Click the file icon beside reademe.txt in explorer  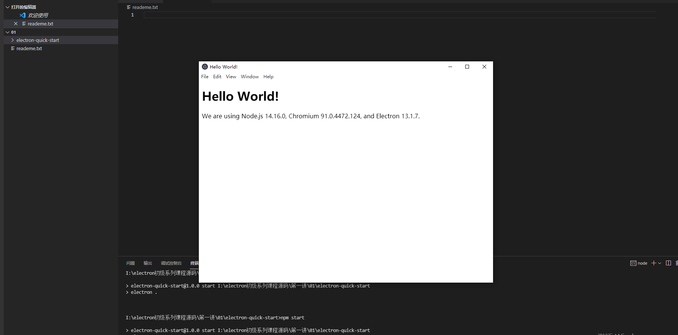[x=13, y=48]
